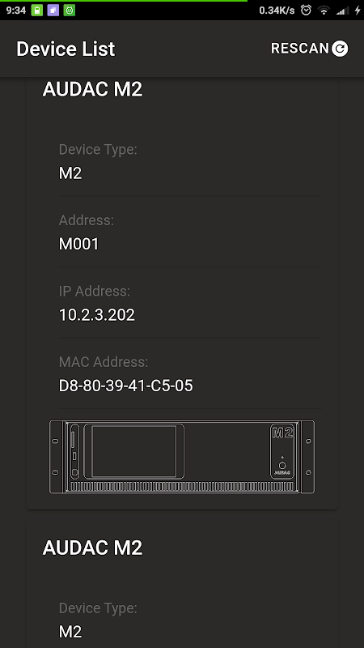364x648 pixels.
Task: Click the RESCAN button text
Action: tap(299, 49)
